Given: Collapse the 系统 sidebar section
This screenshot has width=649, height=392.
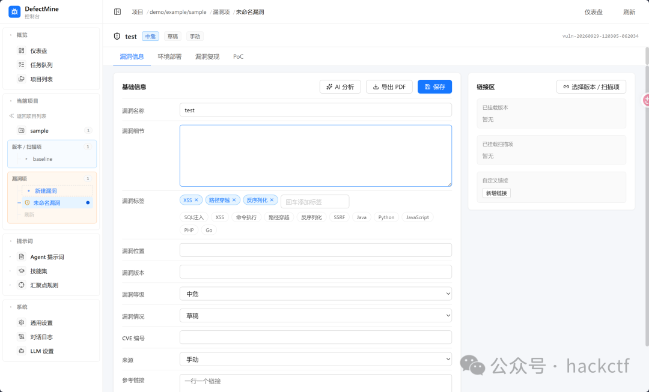Looking at the screenshot, I should coord(11,307).
